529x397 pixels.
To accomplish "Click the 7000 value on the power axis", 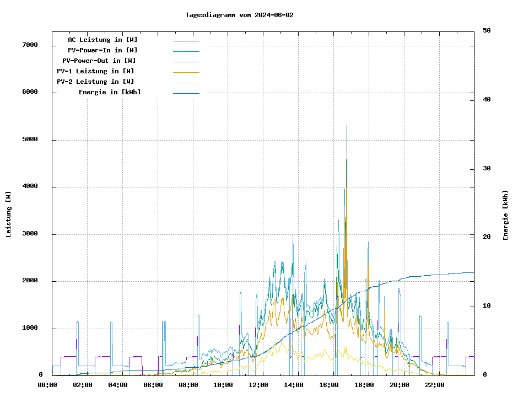I will [30, 45].
